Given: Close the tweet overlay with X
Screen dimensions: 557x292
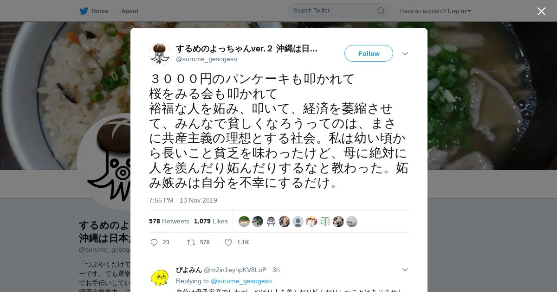Looking at the screenshot, I should 541,11.
